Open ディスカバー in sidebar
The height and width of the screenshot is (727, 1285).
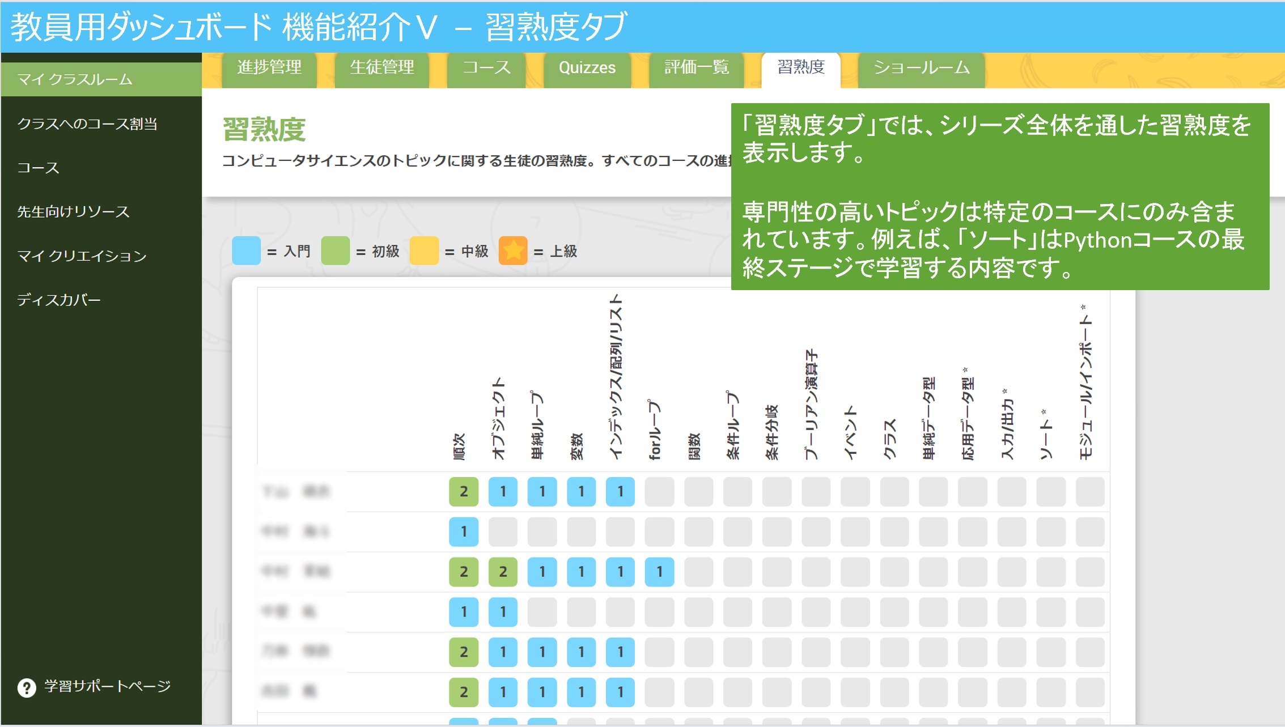[x=58, y=300]
